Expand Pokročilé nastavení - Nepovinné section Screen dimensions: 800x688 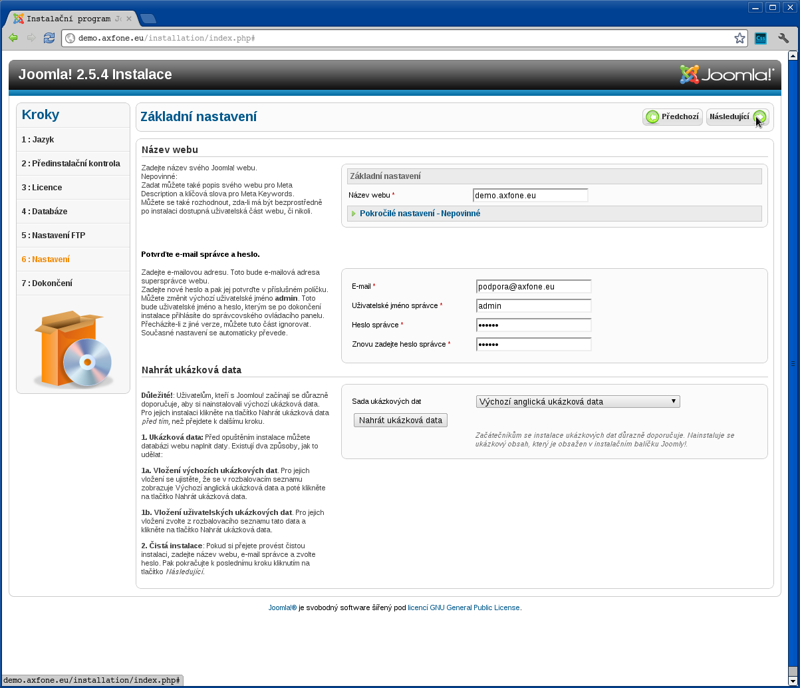tap(420, 214)
